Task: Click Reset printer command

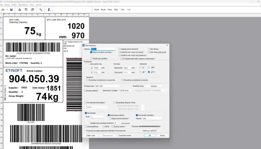Action: point(97,10)
